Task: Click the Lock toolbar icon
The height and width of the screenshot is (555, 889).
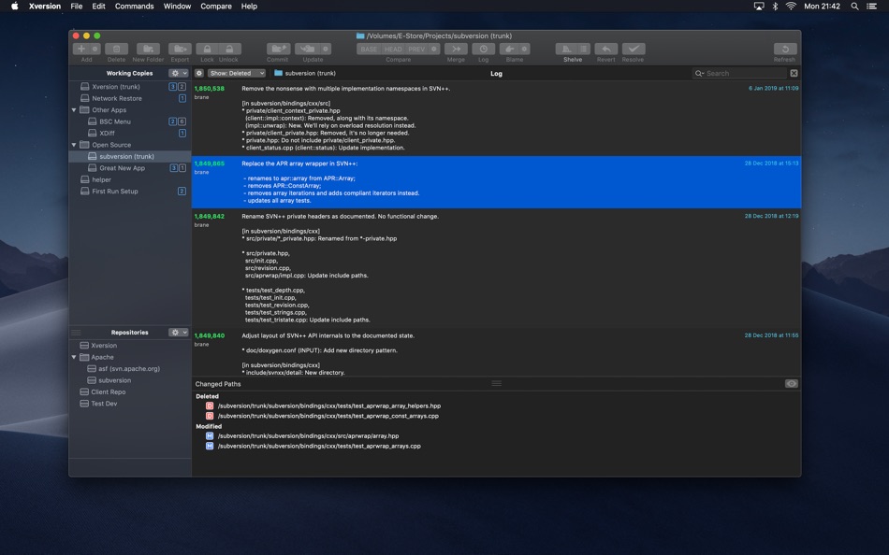Action: tap(207, 49)
